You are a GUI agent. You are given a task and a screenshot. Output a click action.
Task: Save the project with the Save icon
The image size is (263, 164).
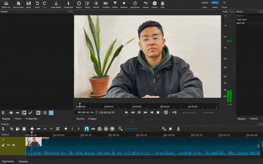coord(28,4)
